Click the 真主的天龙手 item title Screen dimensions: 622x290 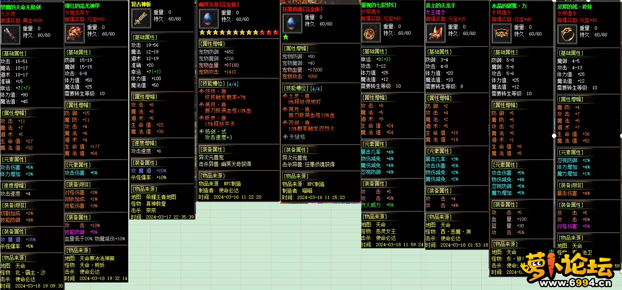[x=441, y=5]
